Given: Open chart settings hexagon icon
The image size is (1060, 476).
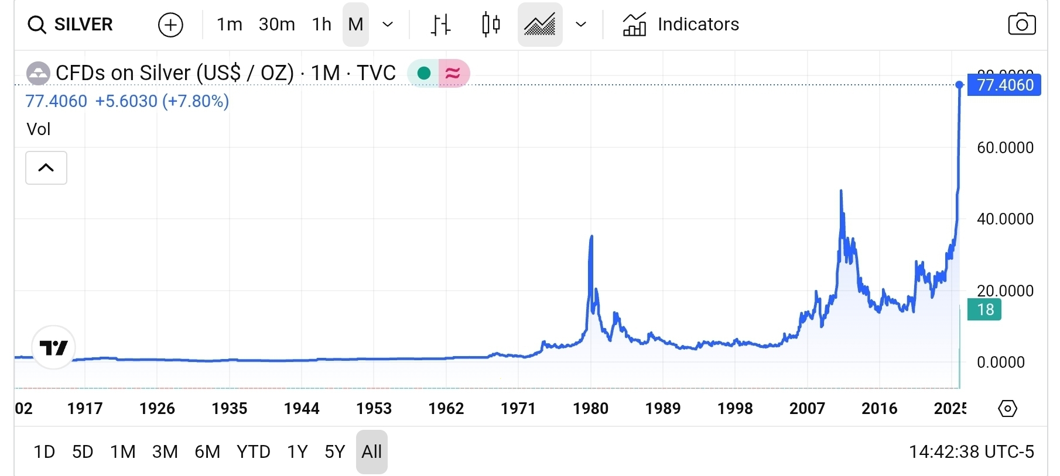Looking at the screenshot, I should [x=1007, y=408].
